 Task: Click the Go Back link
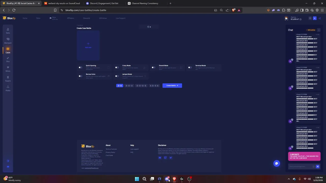[x=80, y=25]
